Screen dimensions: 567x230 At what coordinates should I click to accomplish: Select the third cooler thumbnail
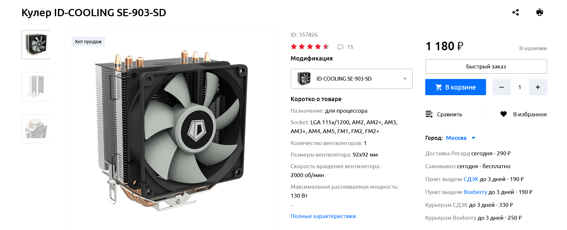pos(36,129)
